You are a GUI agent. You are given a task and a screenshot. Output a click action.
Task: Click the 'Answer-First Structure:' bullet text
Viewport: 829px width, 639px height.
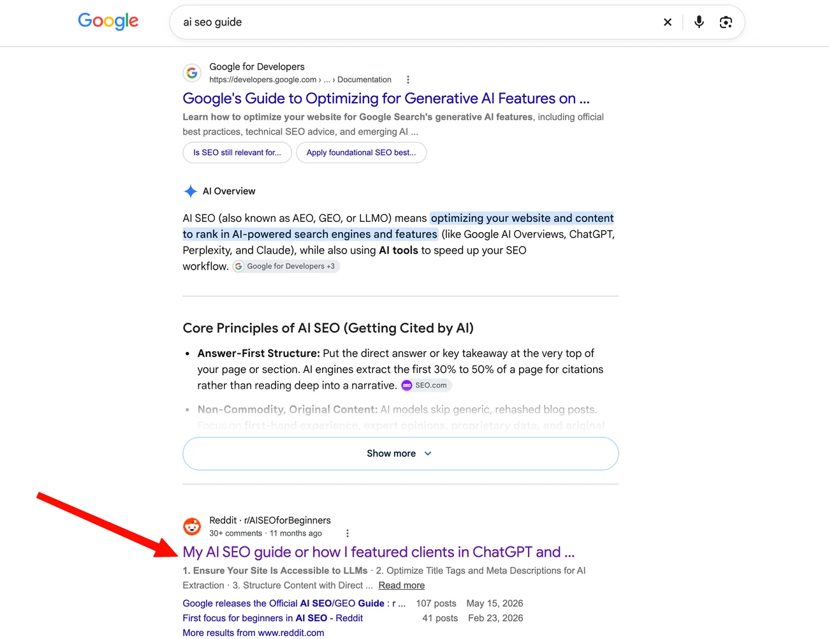(x=259, y=353)
